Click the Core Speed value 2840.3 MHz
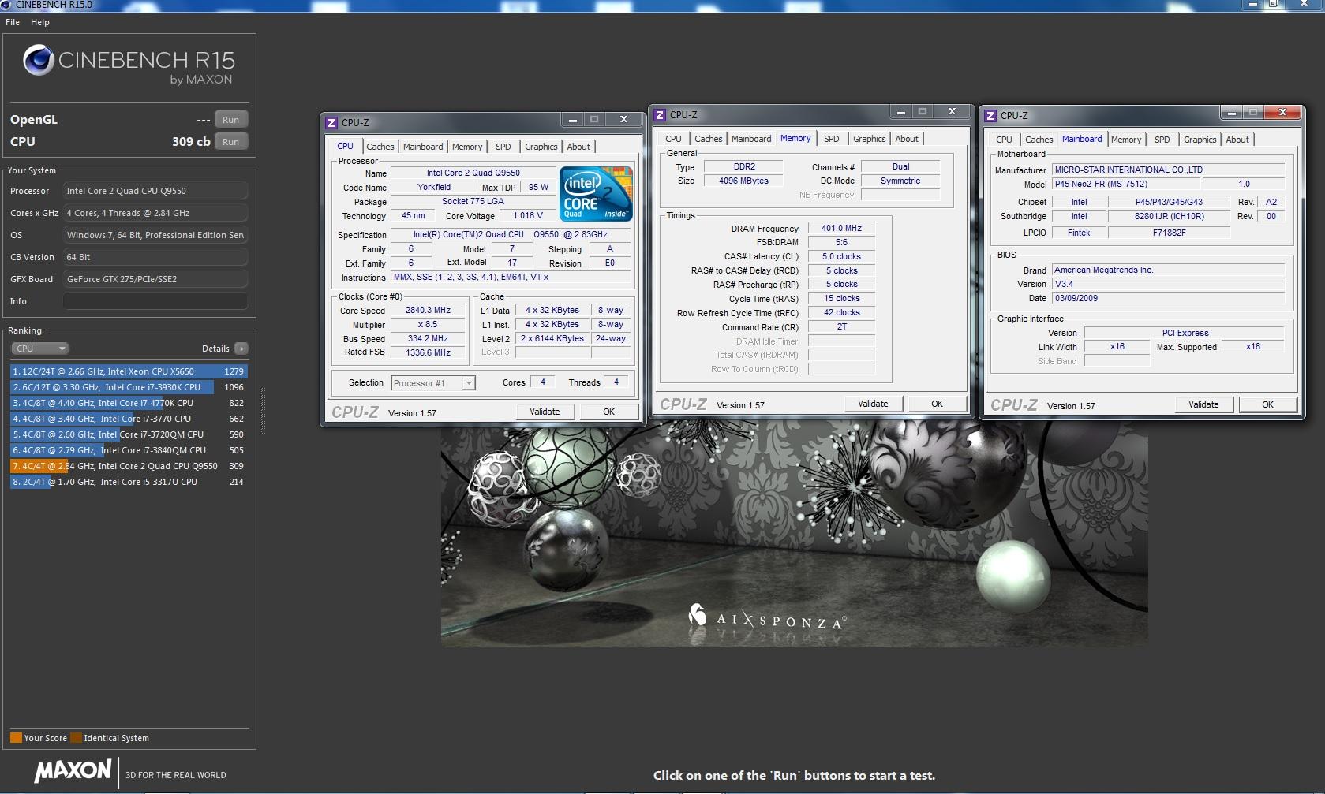The width and height of the screenshot is (1325, 794). coord(429,311)
